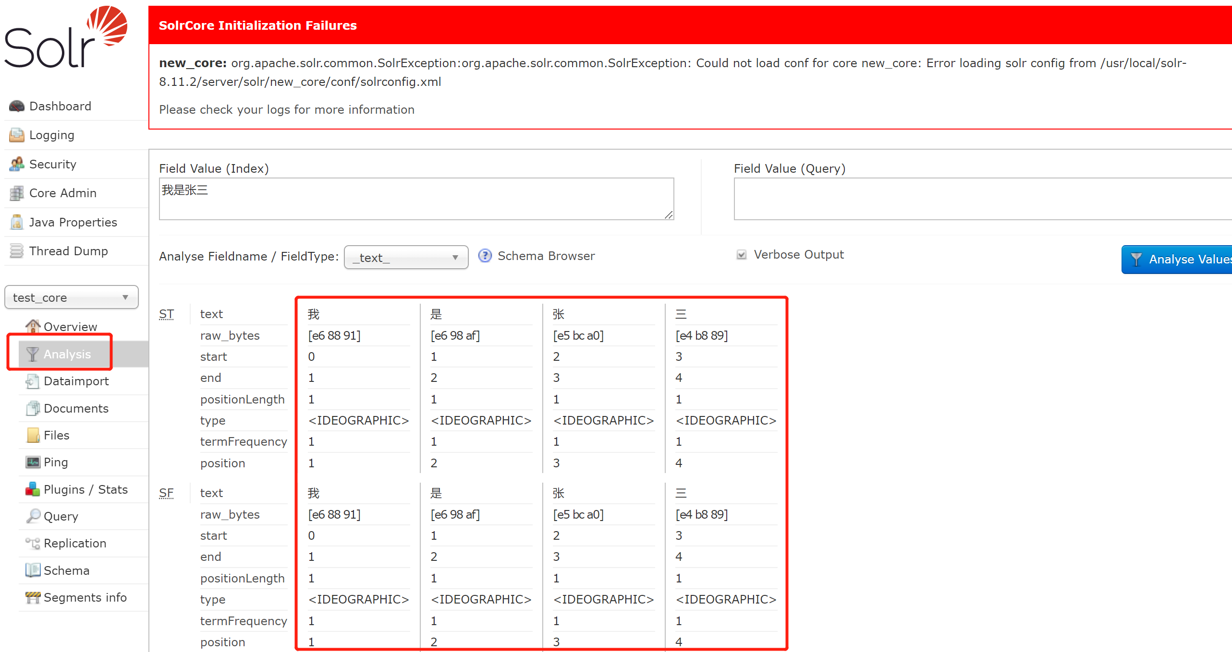This screenshot has width=1232, height=652.
Task: Click the Plugins / Stats blocks icon
Action: 32,489
